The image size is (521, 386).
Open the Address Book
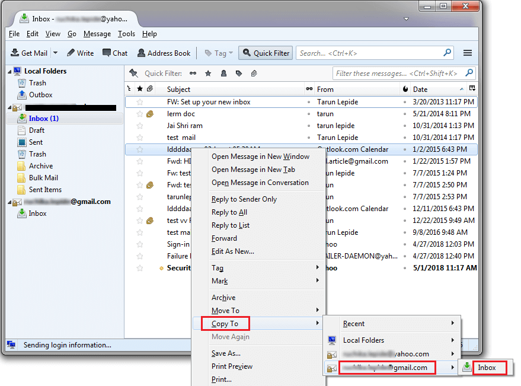coord(164,53)
